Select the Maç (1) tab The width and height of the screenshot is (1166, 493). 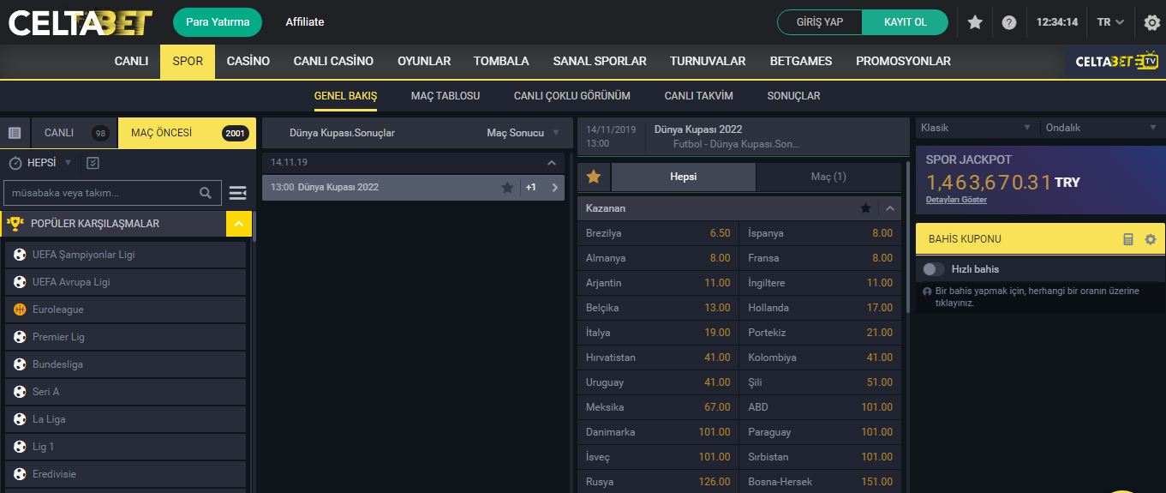click(x=828, y=177)
